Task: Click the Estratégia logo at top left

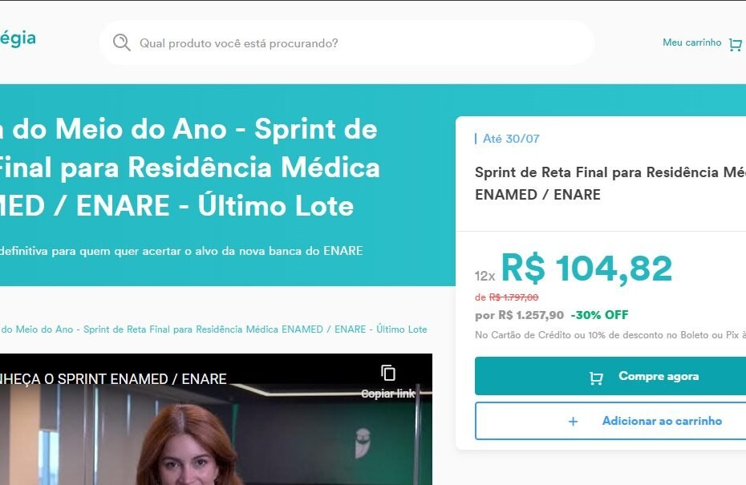Action: (18, 38)
